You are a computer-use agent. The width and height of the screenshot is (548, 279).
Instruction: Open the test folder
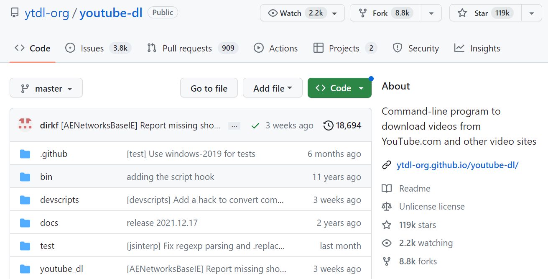tap(47, 246)
